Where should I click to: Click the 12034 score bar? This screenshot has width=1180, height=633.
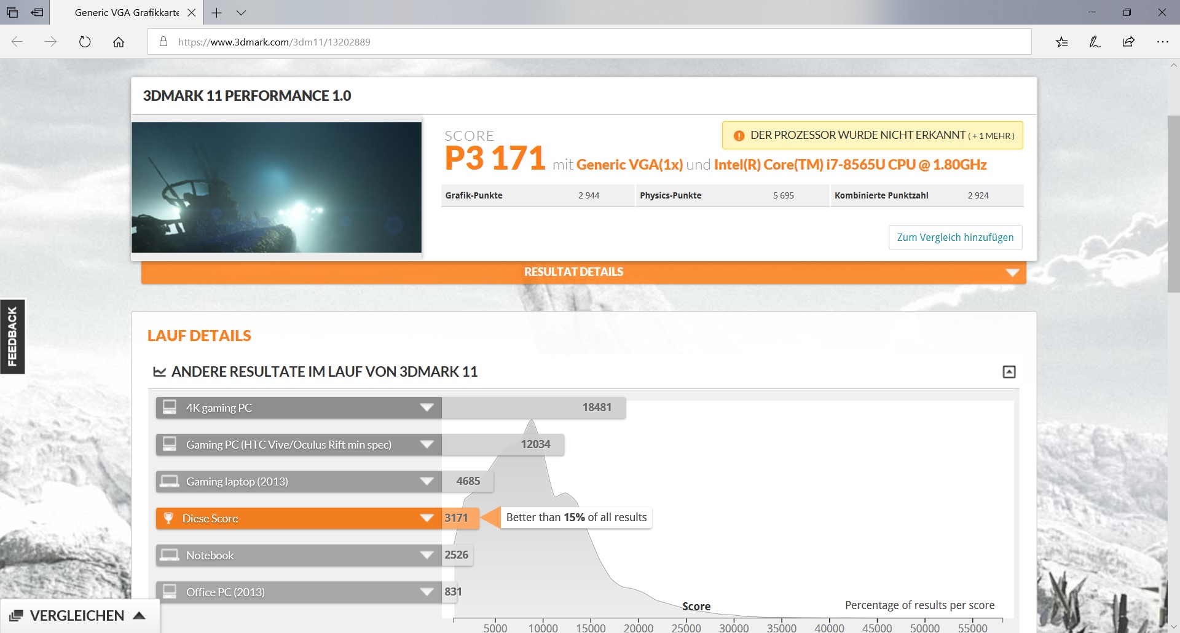[x=503, y=444]
